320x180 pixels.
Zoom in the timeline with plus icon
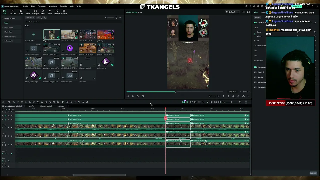point(240,102)
